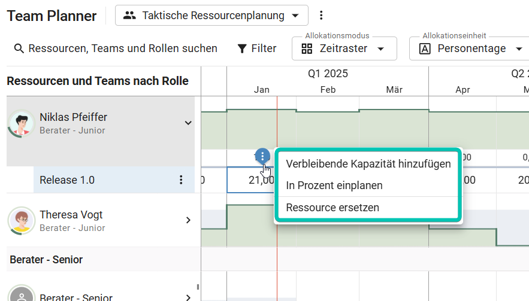Click the Apr month header
The width and height of the screenshot is (529, 301).
click(x=463, y=90)
